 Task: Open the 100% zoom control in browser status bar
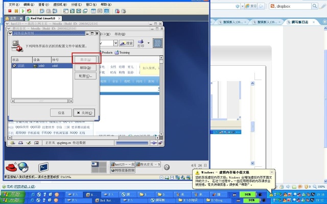pos(319,187)
